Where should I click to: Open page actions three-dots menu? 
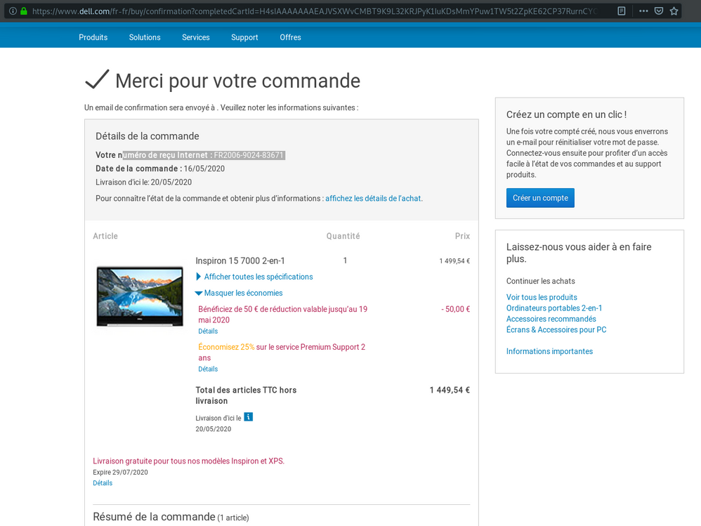(x=643, y=11)
